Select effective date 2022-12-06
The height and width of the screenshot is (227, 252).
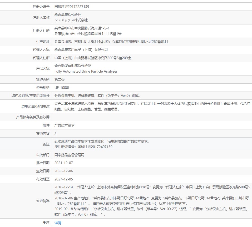(64, 171)
